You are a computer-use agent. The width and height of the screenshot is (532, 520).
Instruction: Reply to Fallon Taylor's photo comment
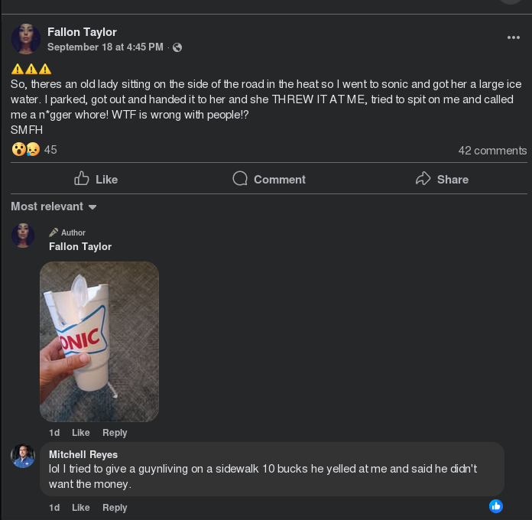tap(115, 433)
